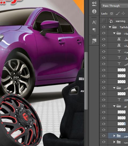Select the layer thumbnail directly above 224
128x146 pixels.
(x=122, y=94)
